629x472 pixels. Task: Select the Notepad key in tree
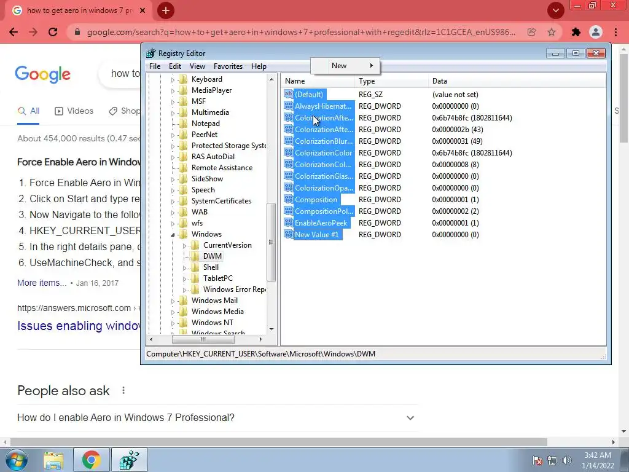(x=205, y=123)
